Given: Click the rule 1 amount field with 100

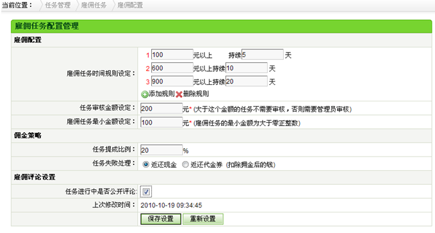Looking at the screenshot, I should tap(172, 55).
